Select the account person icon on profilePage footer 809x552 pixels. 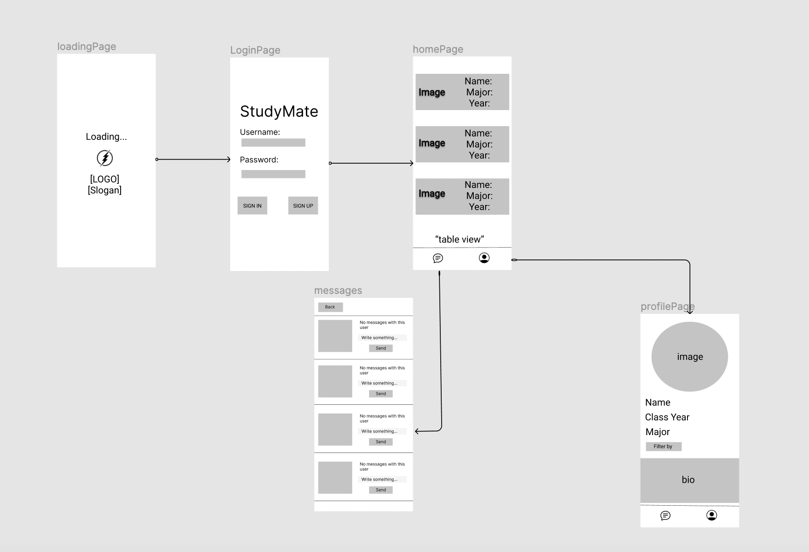coord(711,516)
